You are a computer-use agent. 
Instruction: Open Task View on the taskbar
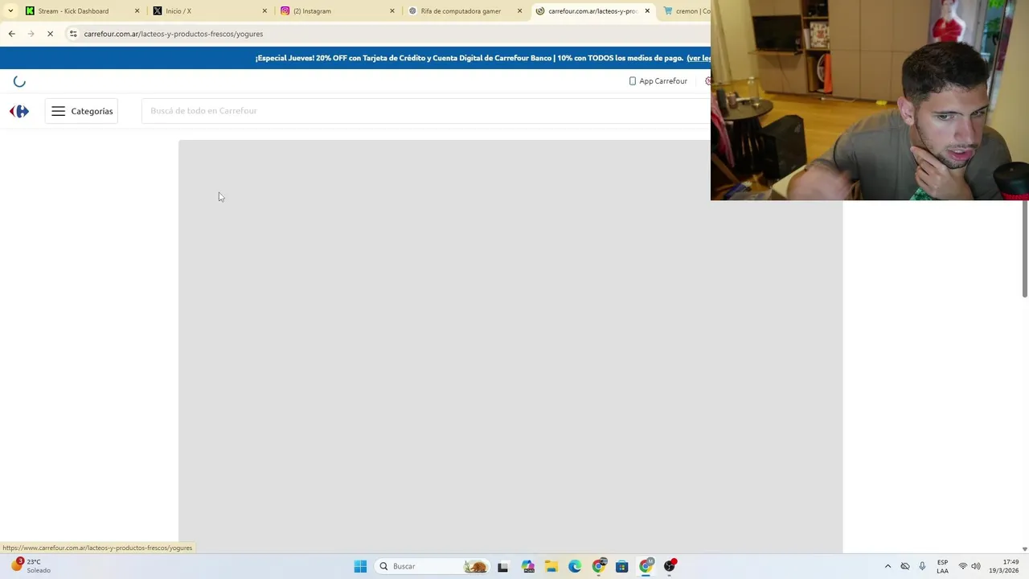[502, 566]
